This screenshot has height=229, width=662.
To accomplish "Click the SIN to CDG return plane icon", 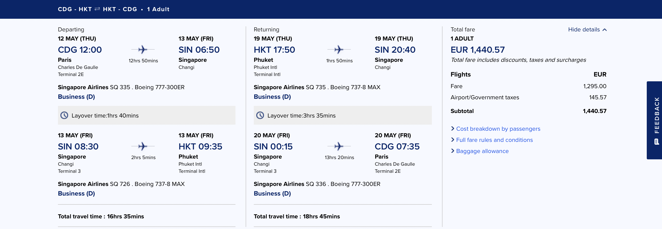I will point(339,146).
